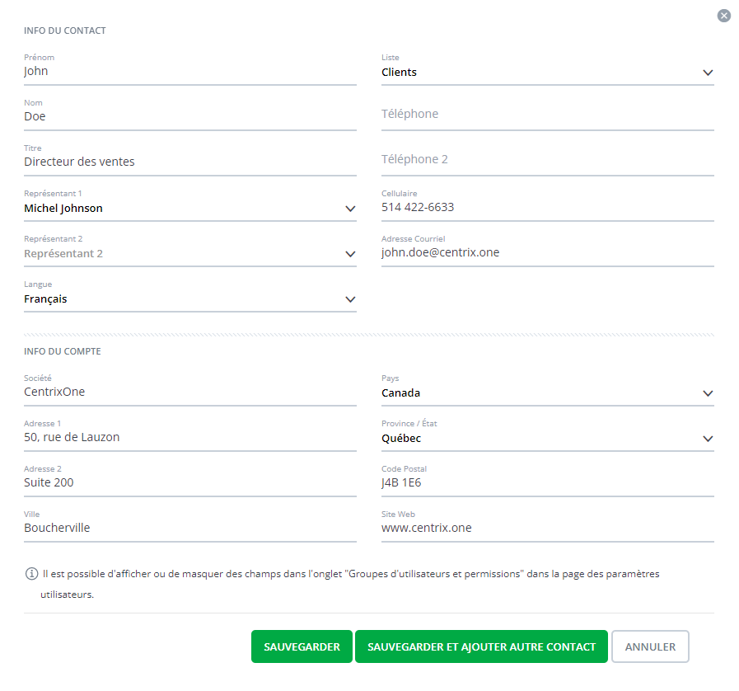Click the empty Téléphone 2 field
The image size is (739, 691).
click(547, 160)
